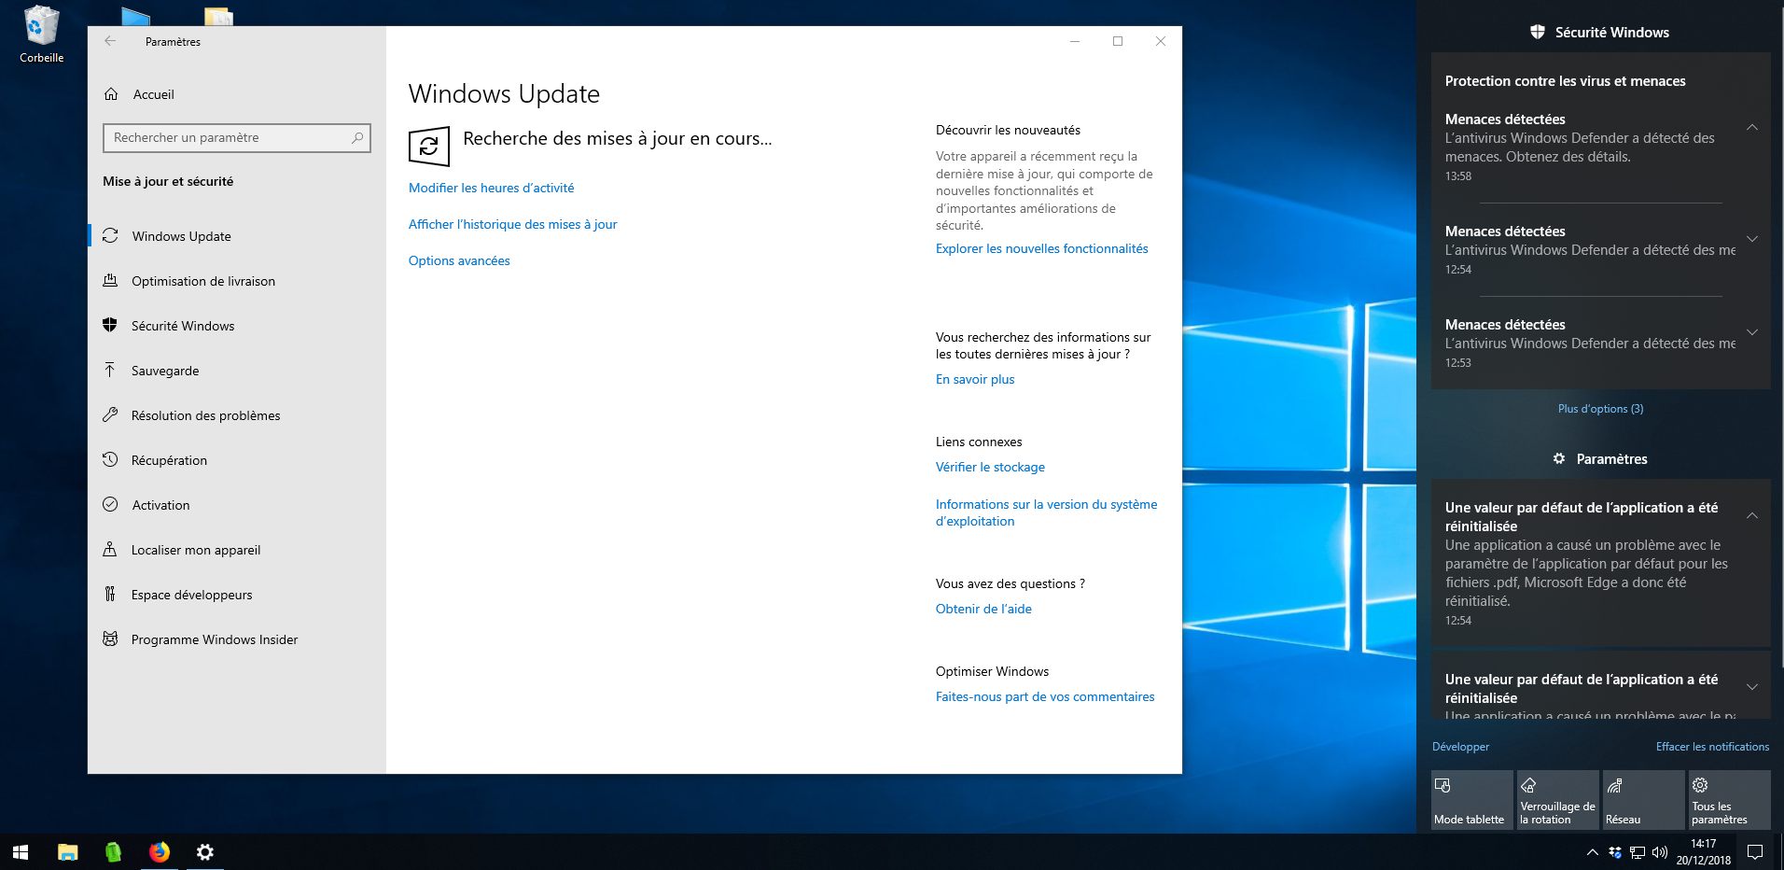
Task: Collapse the first Menaces détectées notification
Action: [x=1751, y=127]
